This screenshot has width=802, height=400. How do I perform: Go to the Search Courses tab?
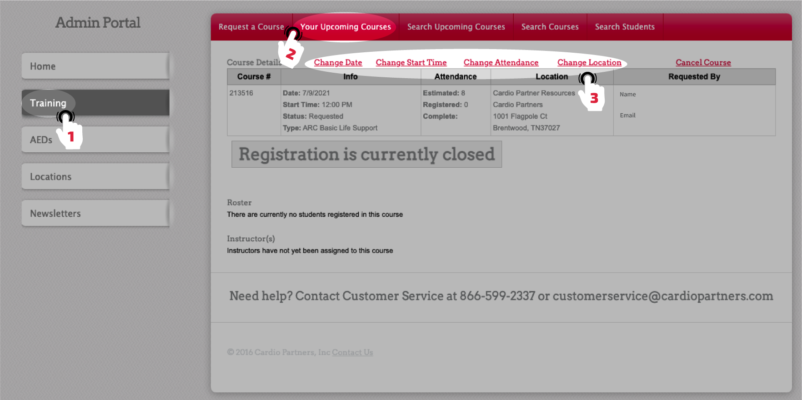(550, 27)
